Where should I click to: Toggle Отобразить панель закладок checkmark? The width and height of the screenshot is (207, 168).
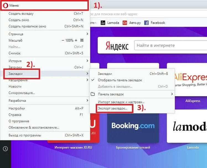coord(93,80)
